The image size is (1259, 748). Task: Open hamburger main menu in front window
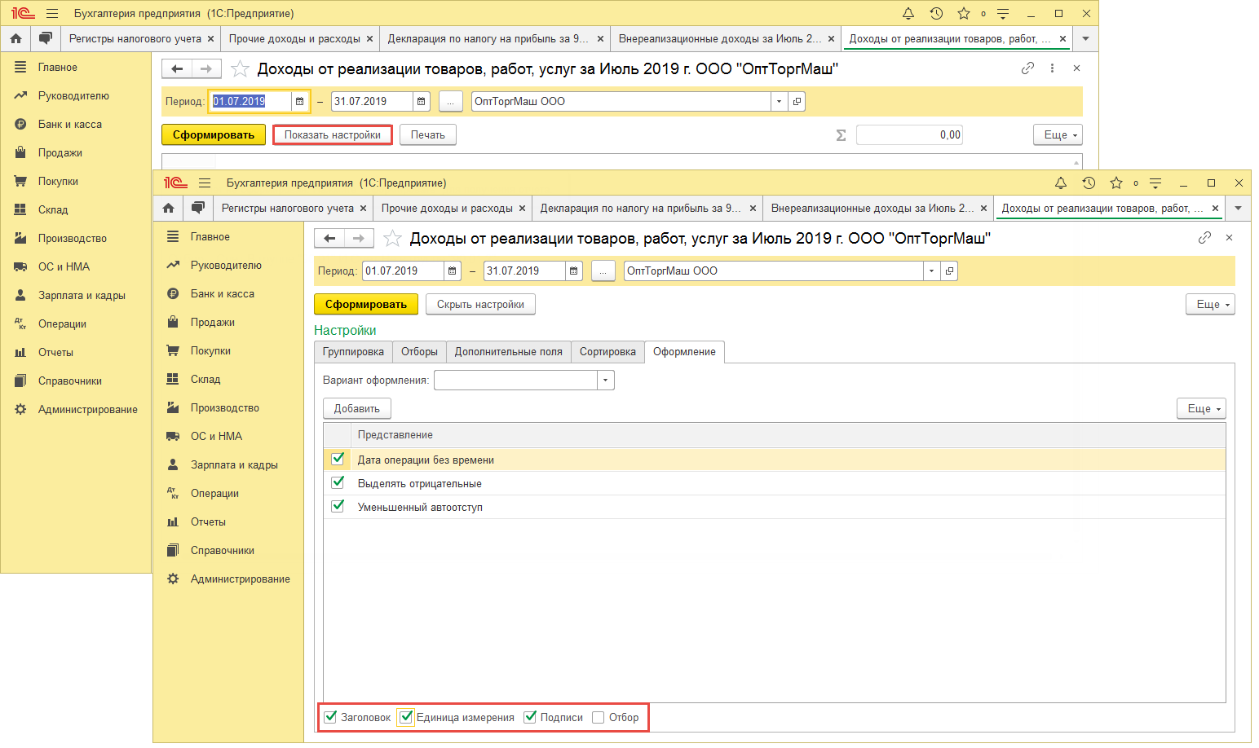pos(205,183)
